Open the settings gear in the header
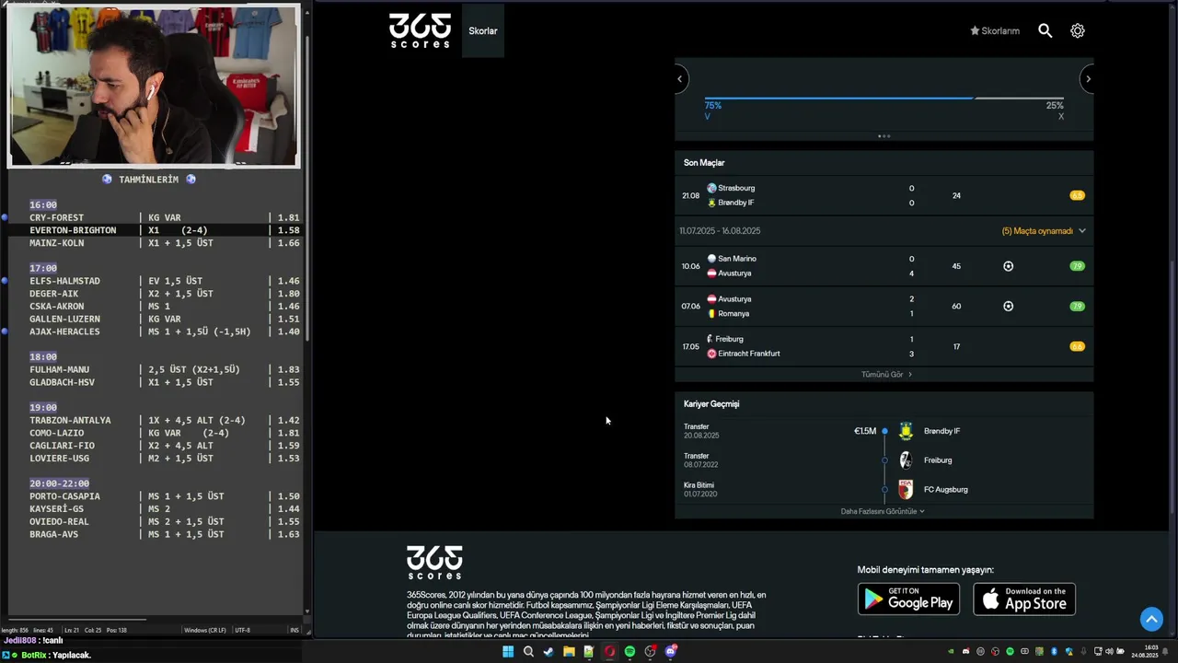Screen dimensions: 1178x663 [1078, 30]
